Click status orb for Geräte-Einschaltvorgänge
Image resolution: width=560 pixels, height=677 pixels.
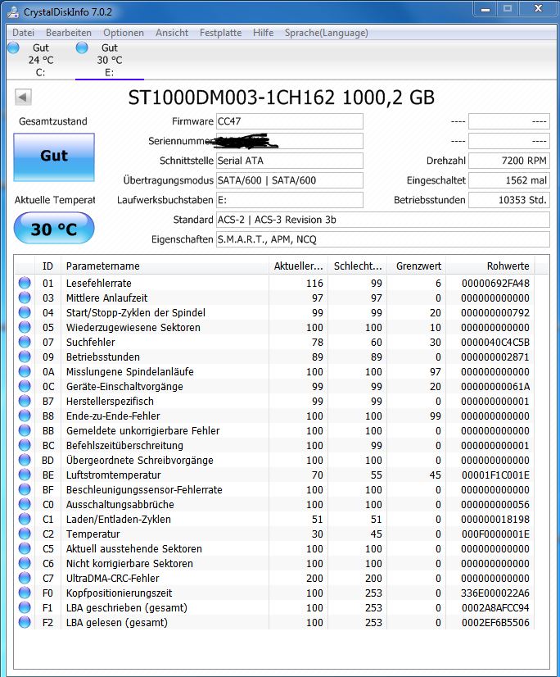tap(25, 386)
